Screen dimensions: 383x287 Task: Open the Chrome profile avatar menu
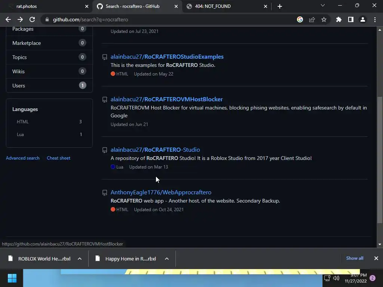pos(363,19)
